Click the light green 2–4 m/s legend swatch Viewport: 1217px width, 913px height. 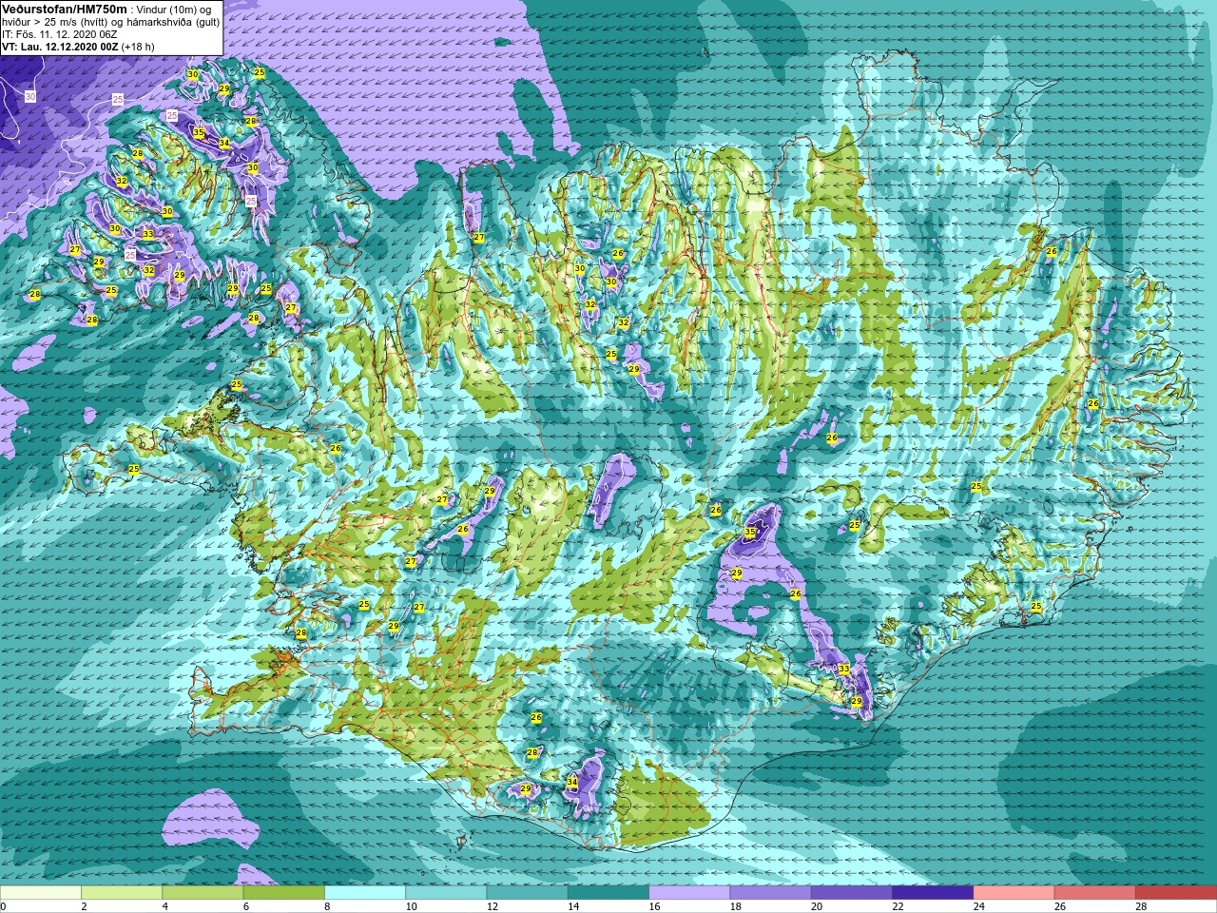122,893
